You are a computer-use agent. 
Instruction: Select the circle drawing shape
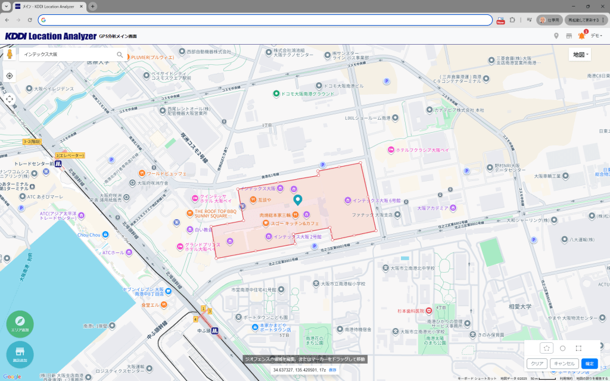point(562,348)
